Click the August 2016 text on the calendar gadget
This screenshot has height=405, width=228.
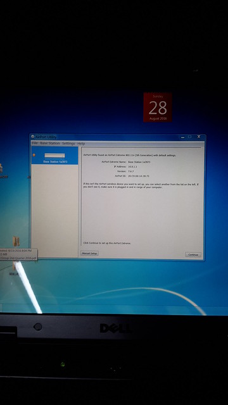pyautogui.click(x=158, y=118)
